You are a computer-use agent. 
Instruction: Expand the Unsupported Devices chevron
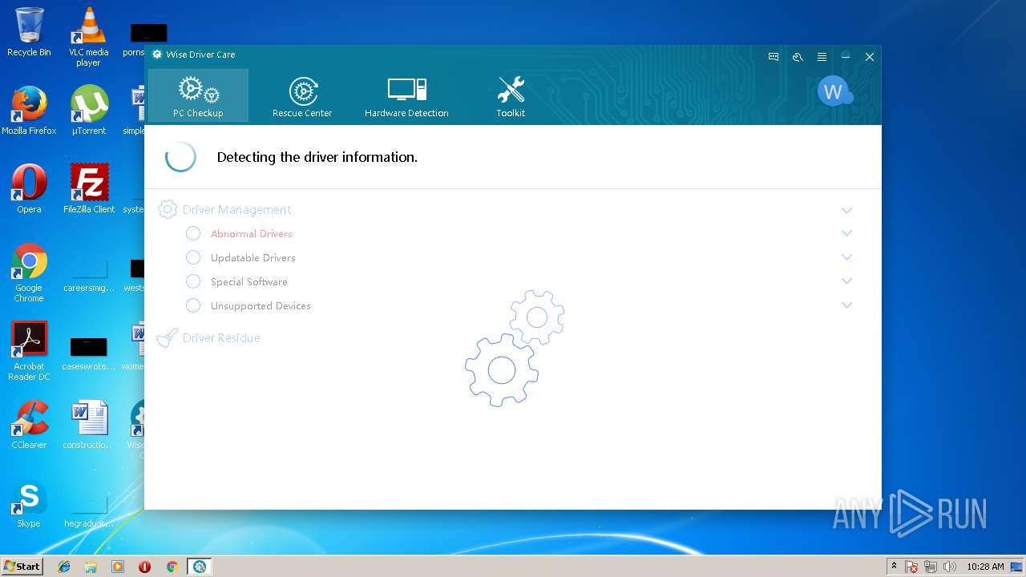pyautogui.click(x=846, y=305)
